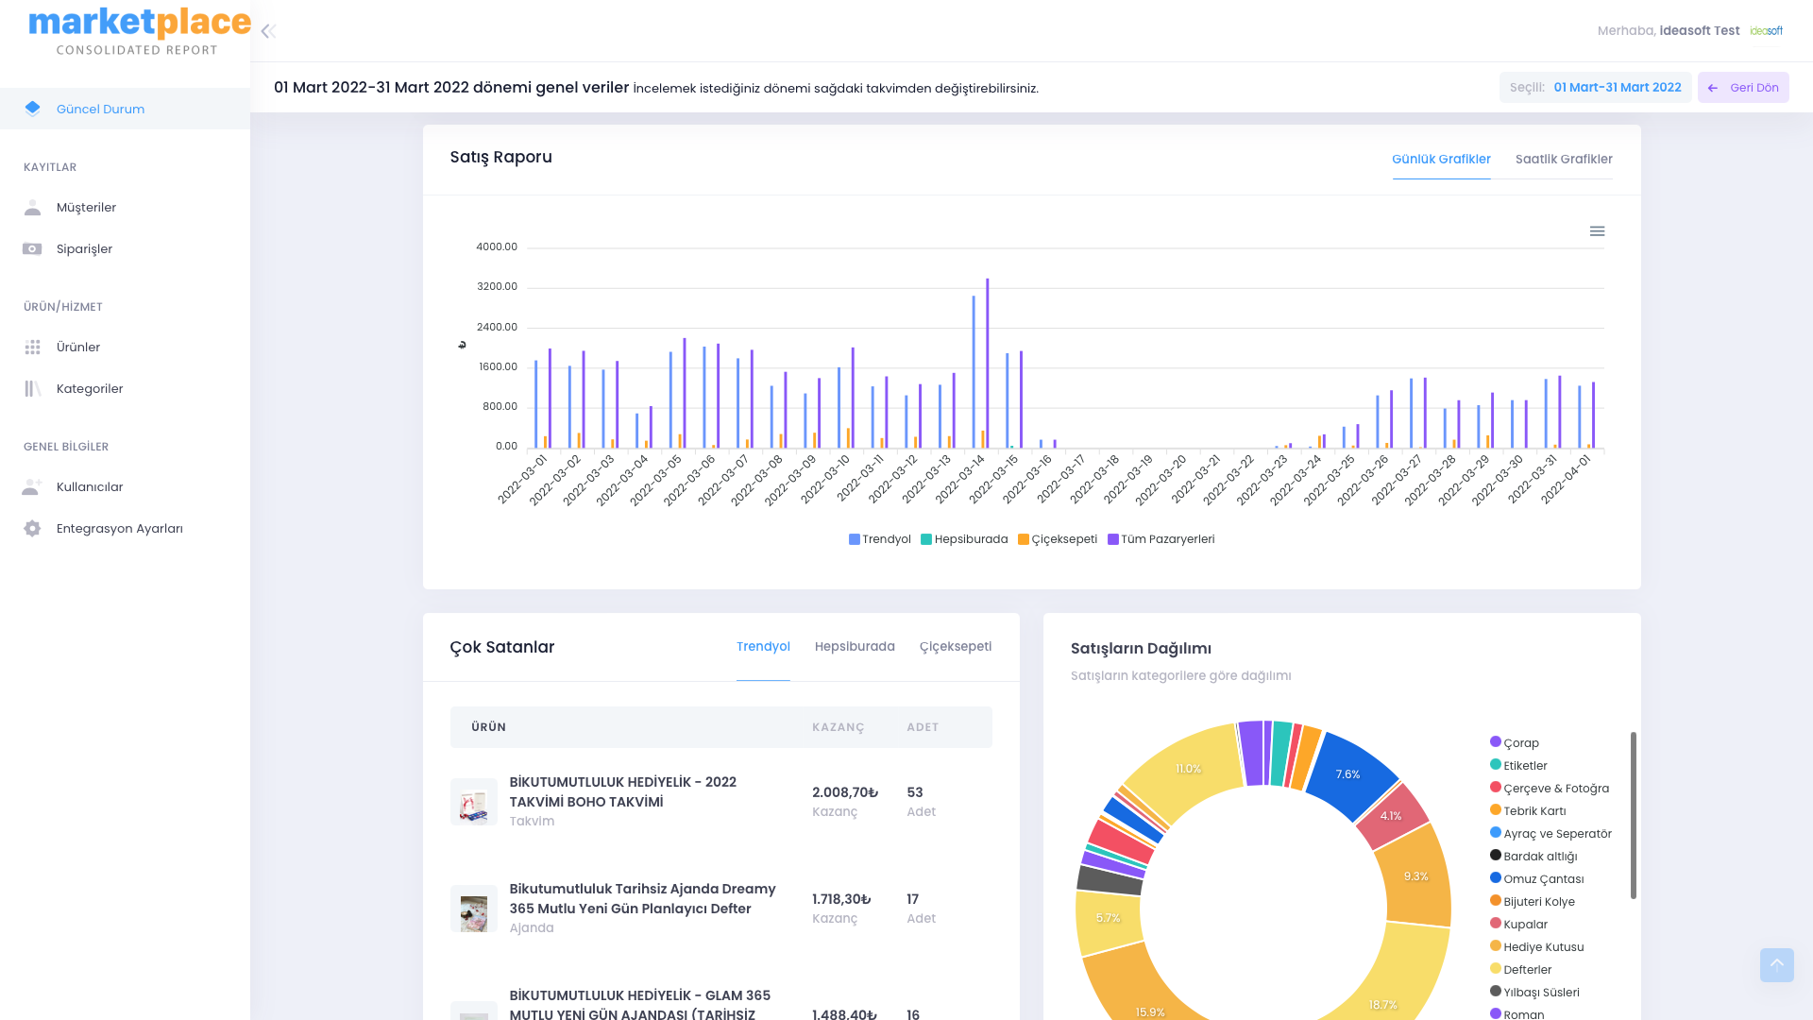
Task: Click the Kullanıcılar add-user icon
Action: pos(33,486)
